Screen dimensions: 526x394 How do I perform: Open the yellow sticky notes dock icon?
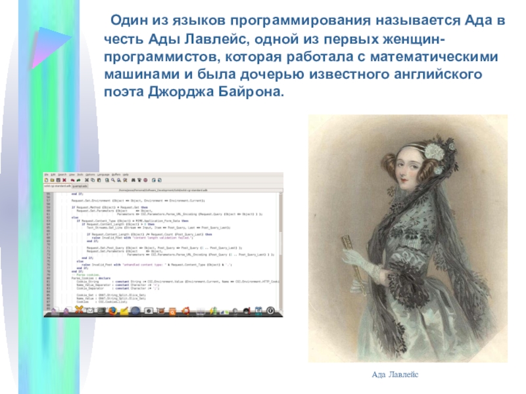tap(124, 311)
